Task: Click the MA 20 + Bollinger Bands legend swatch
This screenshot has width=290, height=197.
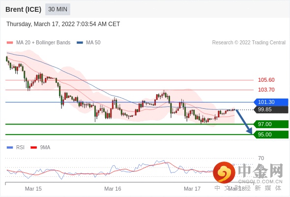Action: pyautogui.click(x=10, y=43)
